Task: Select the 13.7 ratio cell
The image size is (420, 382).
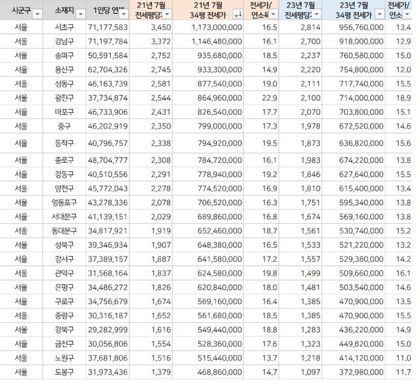Action: point(261,358)
